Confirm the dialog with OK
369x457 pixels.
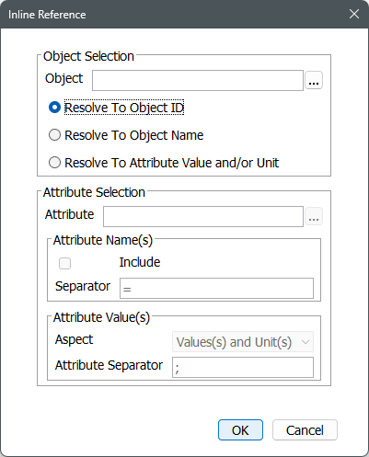240,430
